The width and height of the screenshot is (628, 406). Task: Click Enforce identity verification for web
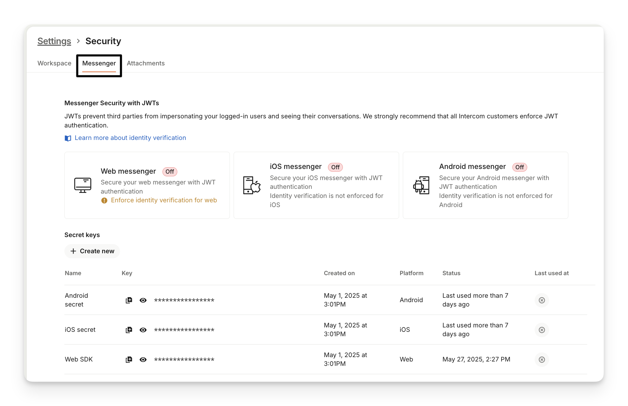164,200
